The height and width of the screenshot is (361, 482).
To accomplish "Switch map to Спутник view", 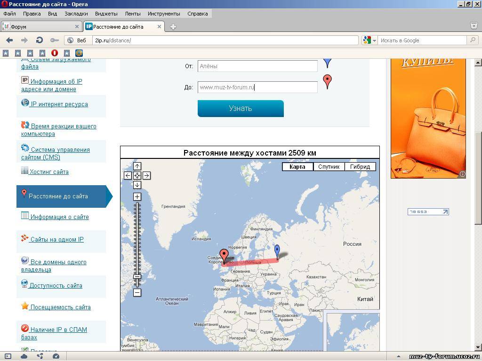I will coord(329,167).
